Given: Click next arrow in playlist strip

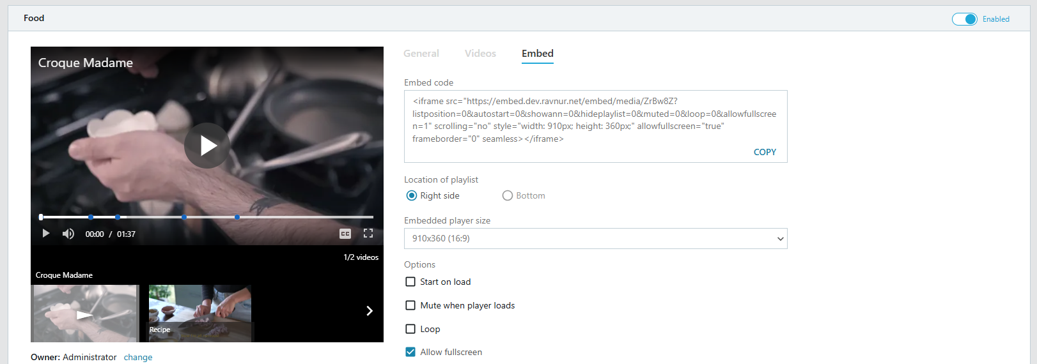Looking at the screenshot, I should coord(369,311).
